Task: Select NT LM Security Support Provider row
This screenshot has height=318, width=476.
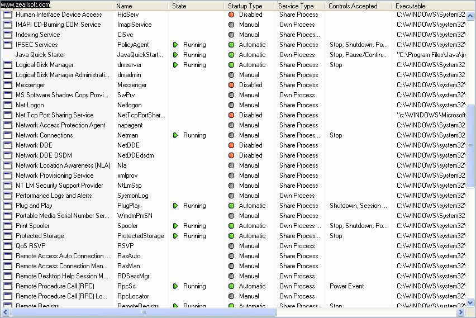Action: click(233, 186)
